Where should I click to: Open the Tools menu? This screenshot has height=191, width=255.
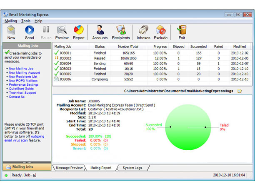pyautogui.click(x=26, y=21)
